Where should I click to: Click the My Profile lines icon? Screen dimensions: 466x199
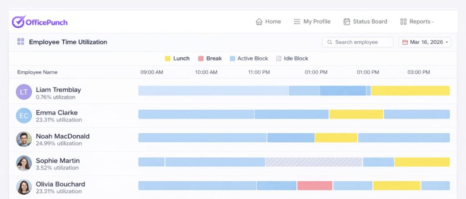(x=297, y=21)
